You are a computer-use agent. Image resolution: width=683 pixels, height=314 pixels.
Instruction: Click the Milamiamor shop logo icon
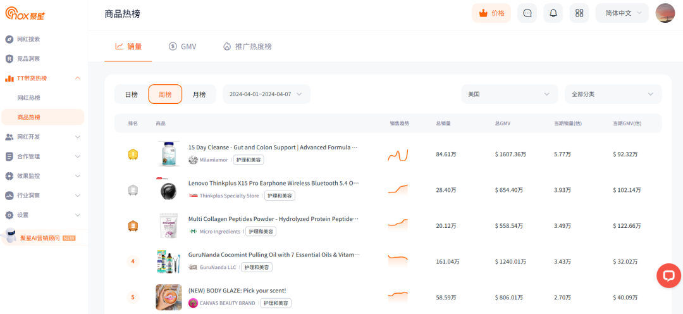(193, 160)
